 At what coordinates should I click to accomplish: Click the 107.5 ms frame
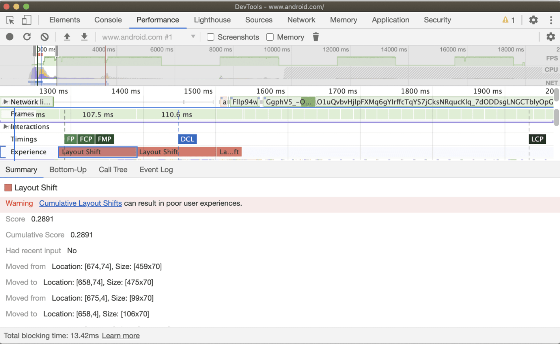coord(98,115)
